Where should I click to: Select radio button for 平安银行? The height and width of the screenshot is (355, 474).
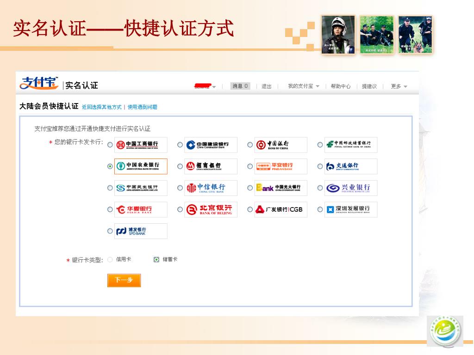point(250,166)
